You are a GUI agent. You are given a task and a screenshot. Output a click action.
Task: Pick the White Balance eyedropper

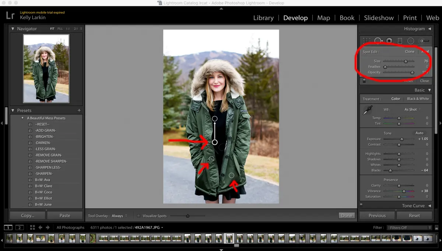click(x=367, y=110)
